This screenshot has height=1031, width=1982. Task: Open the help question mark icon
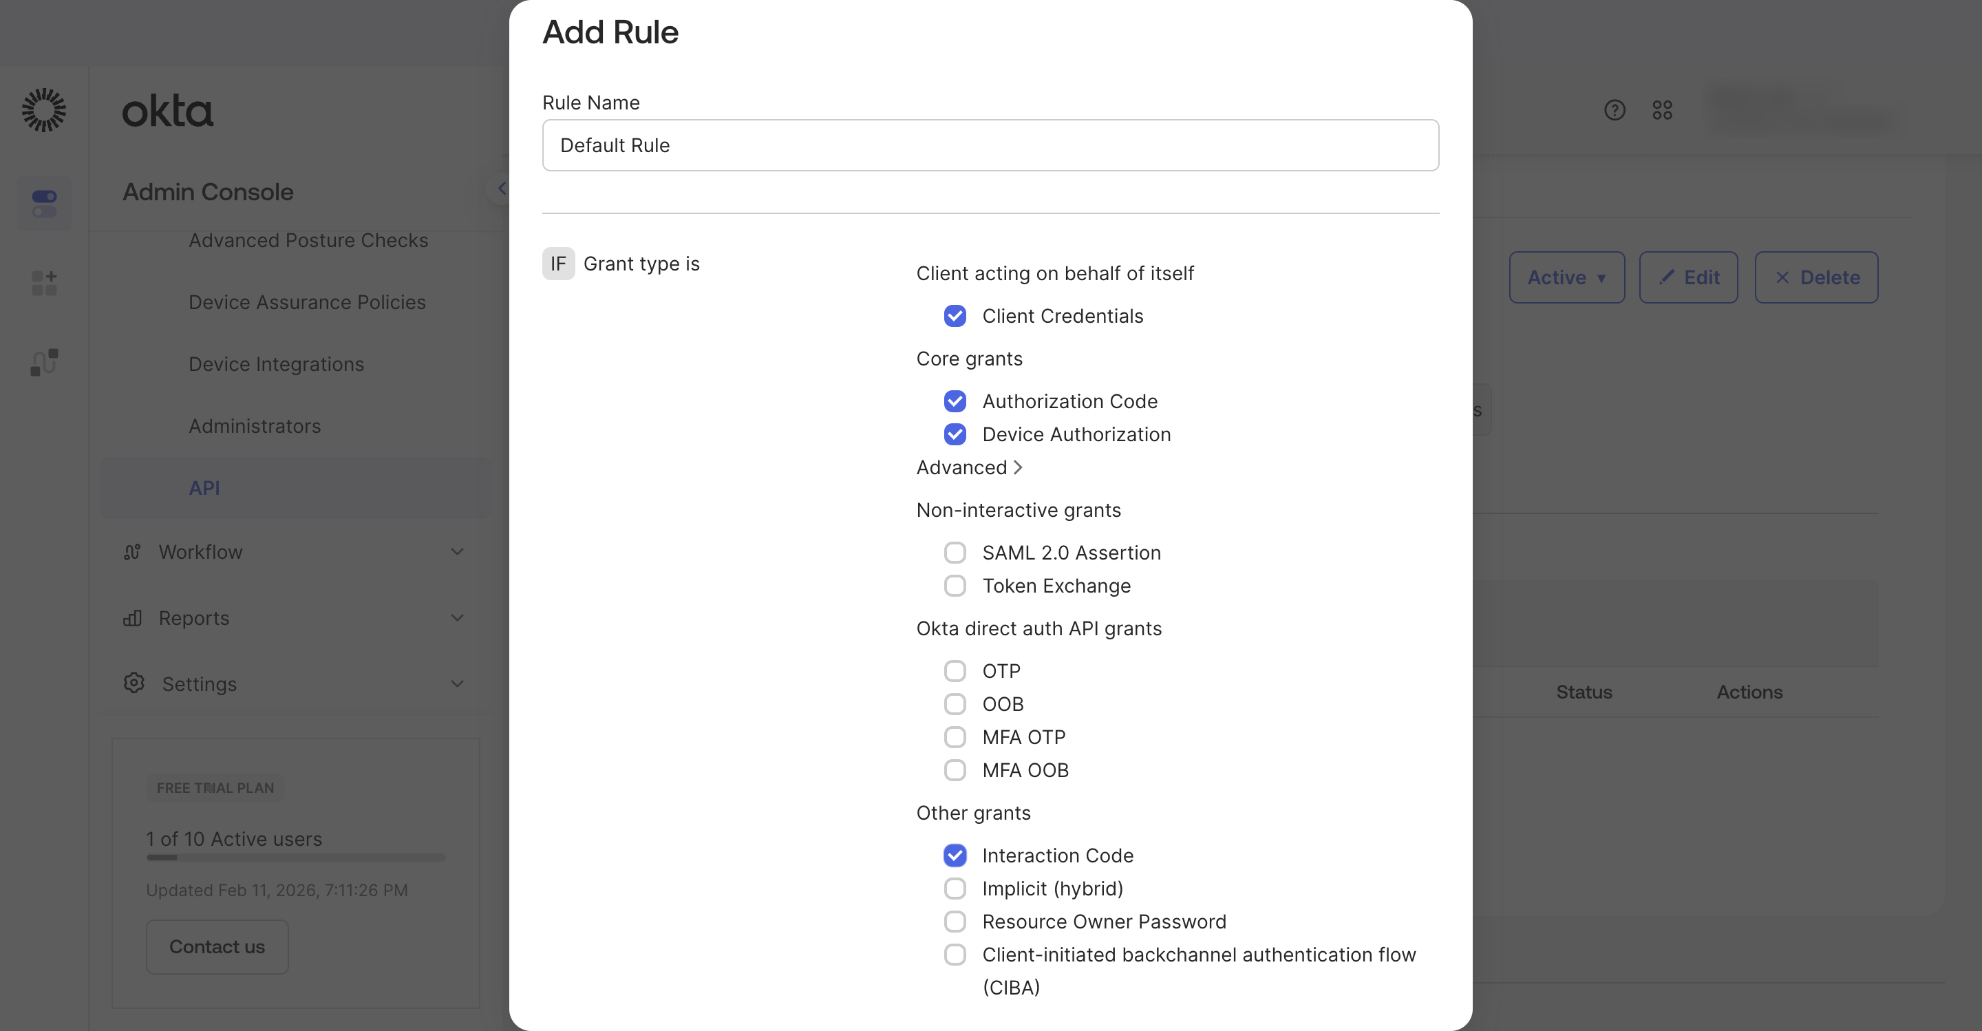[x=1615, y=110]
